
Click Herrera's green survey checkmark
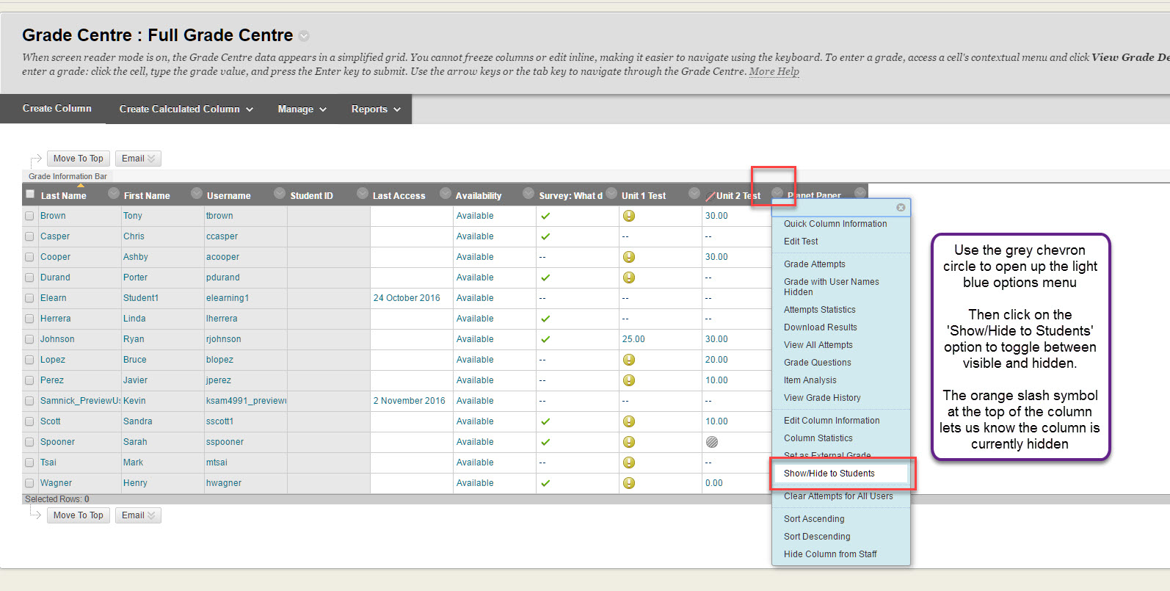coord(545,319)
